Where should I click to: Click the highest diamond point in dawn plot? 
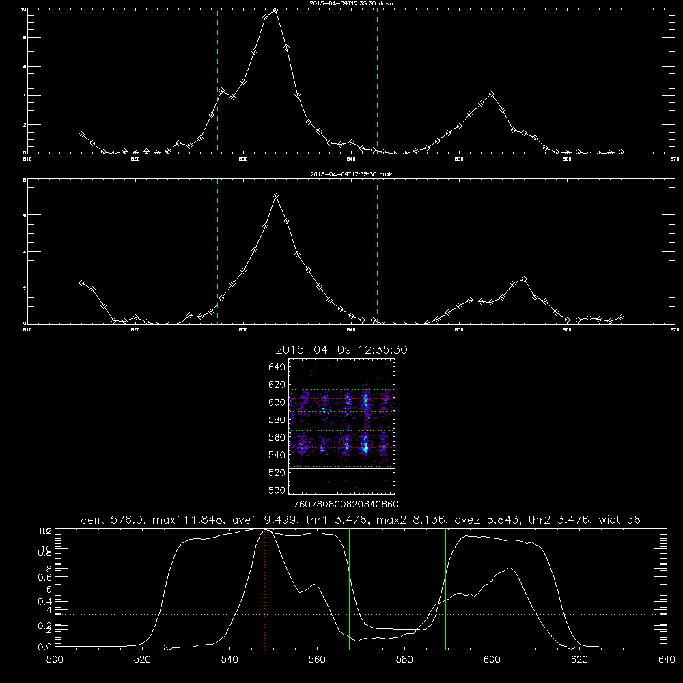(275, 10)
